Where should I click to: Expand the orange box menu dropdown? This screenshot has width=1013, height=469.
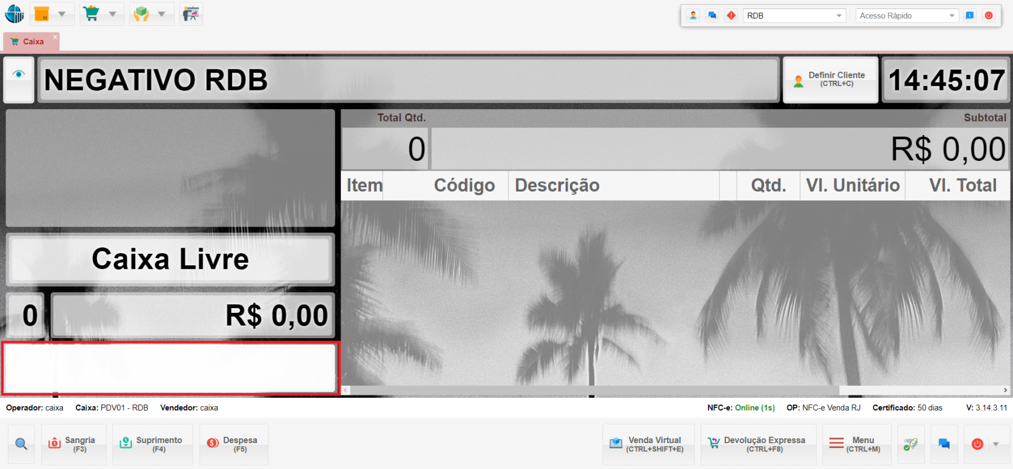tap(62, 14)
